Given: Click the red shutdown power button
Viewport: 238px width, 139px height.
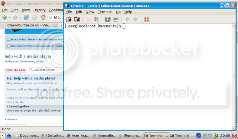Looking at the screenshot, I should click(234, 135).
